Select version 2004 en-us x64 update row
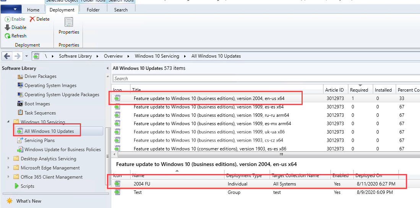This screenshot has width=420, height=208. [x=266, y=98]
